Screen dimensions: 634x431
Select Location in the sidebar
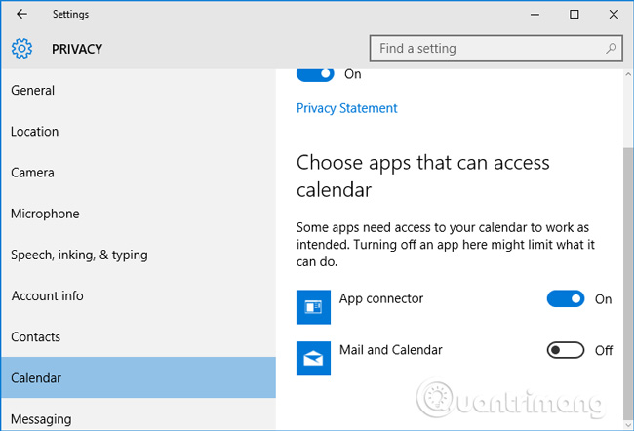(x=35, y=132)
